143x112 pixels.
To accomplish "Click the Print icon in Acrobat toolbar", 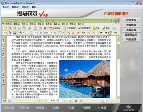I will (19, 28).
